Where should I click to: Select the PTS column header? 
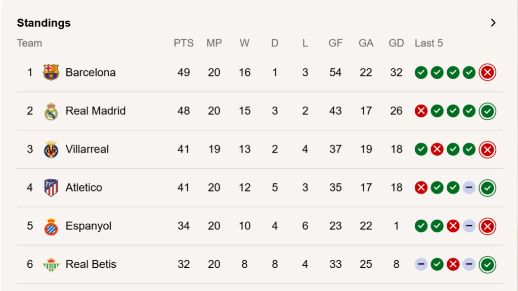[x=184, y=43]
